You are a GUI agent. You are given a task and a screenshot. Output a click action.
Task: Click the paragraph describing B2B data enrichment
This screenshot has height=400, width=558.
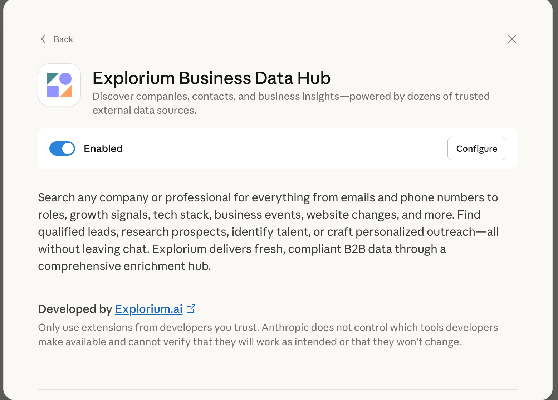click(268, 232)
